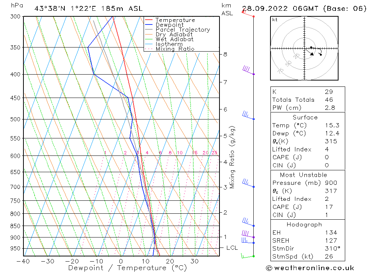The image size is (372, 272).
Task: Click the purple wind barb at 400 hPa
Action: [x=248, y=71]
